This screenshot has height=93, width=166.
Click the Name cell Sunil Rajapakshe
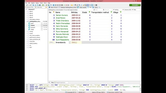tap(62, 40)
